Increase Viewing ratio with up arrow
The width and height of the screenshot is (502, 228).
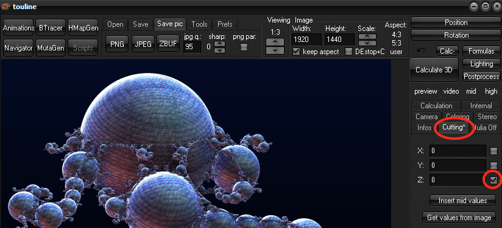click(275, 42)
